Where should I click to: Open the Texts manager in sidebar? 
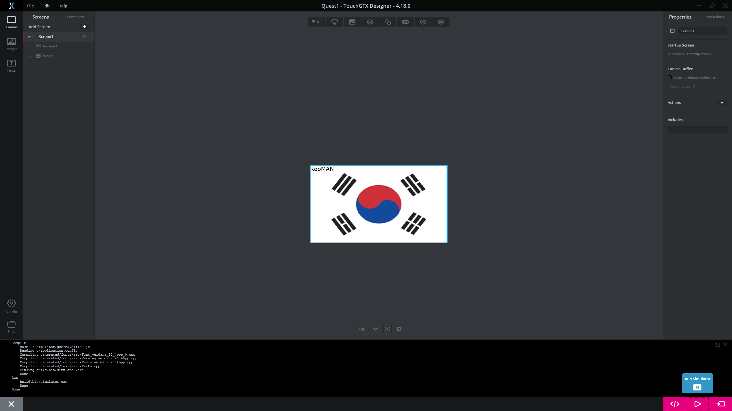click(11, 66)
